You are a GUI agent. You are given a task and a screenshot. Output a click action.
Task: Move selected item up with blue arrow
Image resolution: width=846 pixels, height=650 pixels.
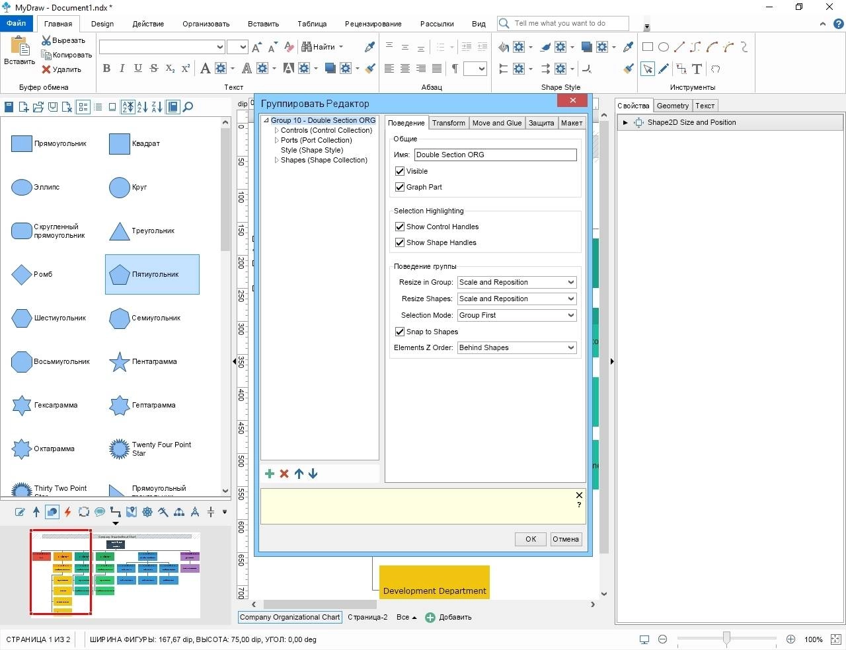click(x=299, y=474)
